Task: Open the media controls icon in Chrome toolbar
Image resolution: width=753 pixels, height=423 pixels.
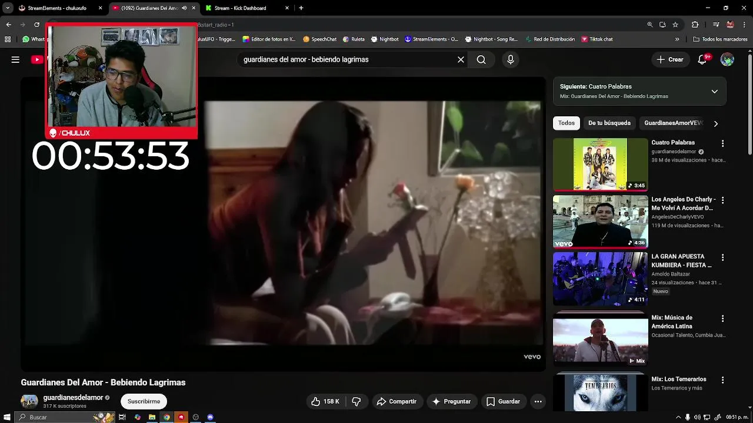Action: [x=716, y=25]
